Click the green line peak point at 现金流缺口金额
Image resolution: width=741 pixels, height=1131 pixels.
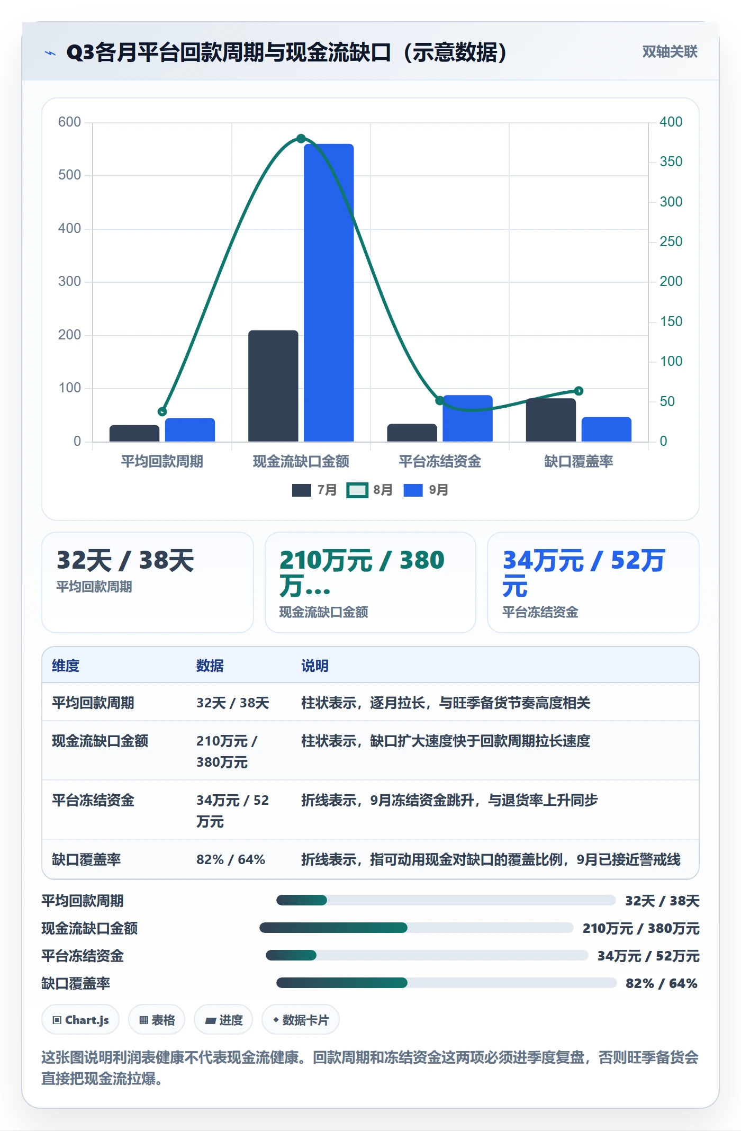301,138
